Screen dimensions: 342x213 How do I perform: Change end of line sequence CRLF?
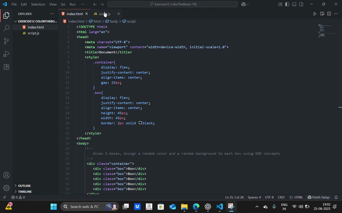pos(281,197)
